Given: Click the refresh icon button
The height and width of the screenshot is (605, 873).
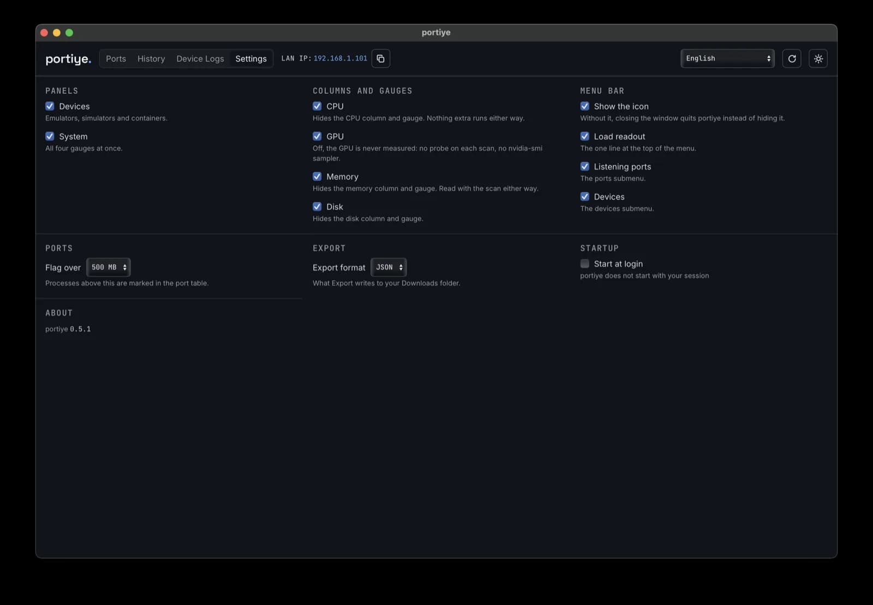Looking at the screenshot, I should (792, 58).
